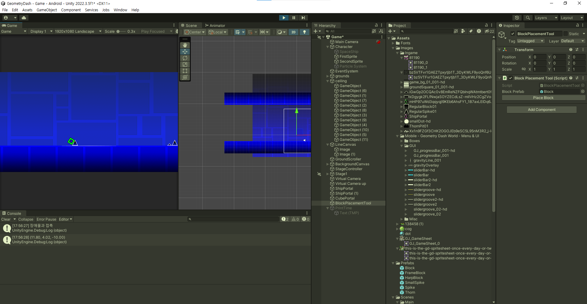
Task: Select ShipPortal (1) in Hierarchy
Action: (347, 193)
